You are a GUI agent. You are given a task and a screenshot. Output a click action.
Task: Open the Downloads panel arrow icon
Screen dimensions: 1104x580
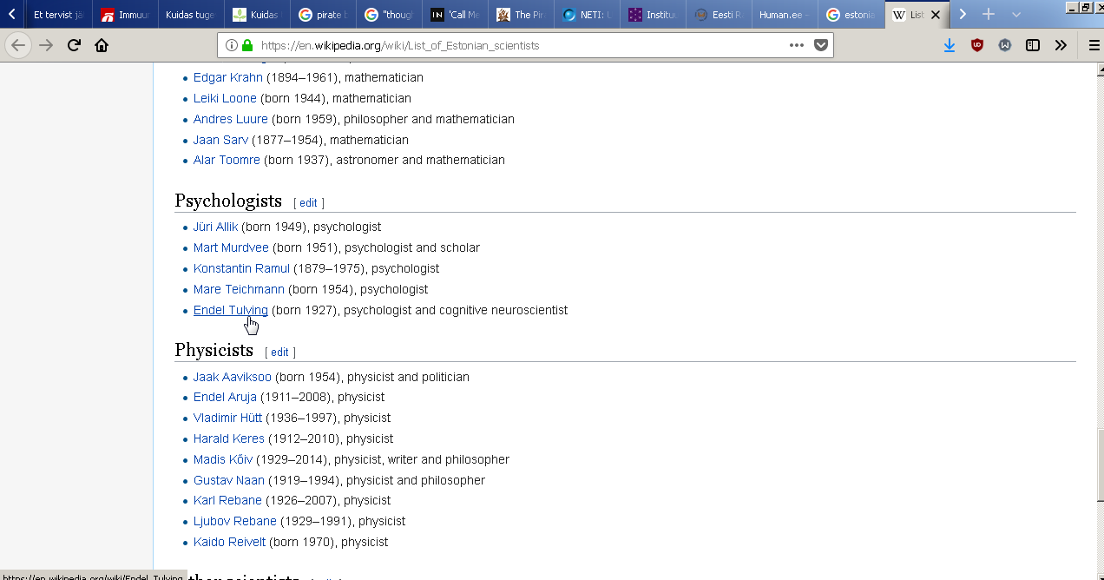(950, 45)
